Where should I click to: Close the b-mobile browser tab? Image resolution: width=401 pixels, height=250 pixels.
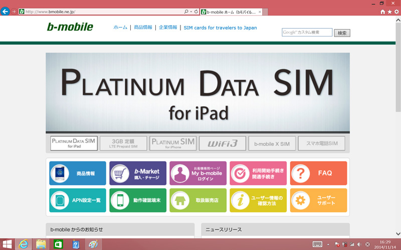(260, 11)
